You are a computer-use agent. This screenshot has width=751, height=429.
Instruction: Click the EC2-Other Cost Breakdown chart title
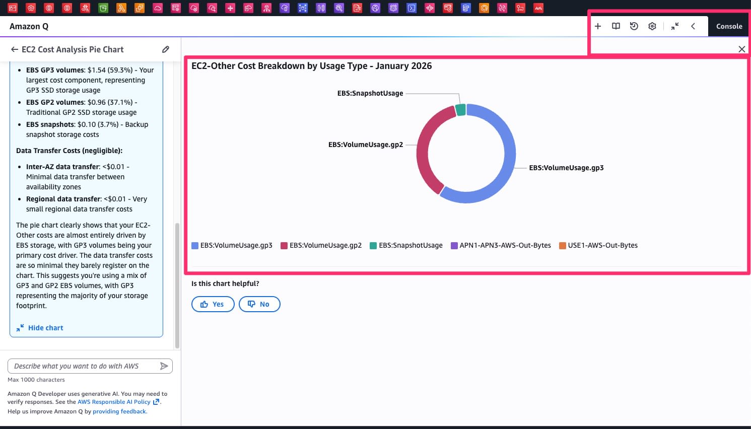pos(312,66)
